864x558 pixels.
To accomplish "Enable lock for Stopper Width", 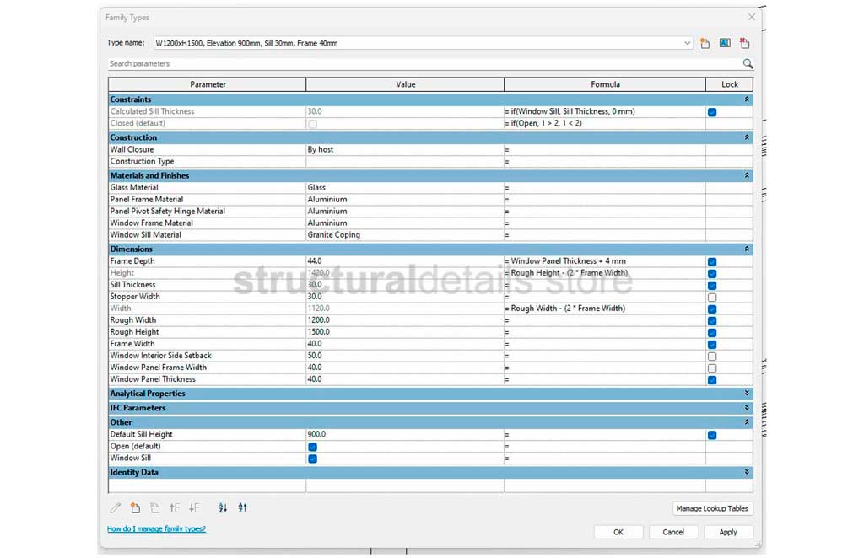I will (x=712, y=298).
